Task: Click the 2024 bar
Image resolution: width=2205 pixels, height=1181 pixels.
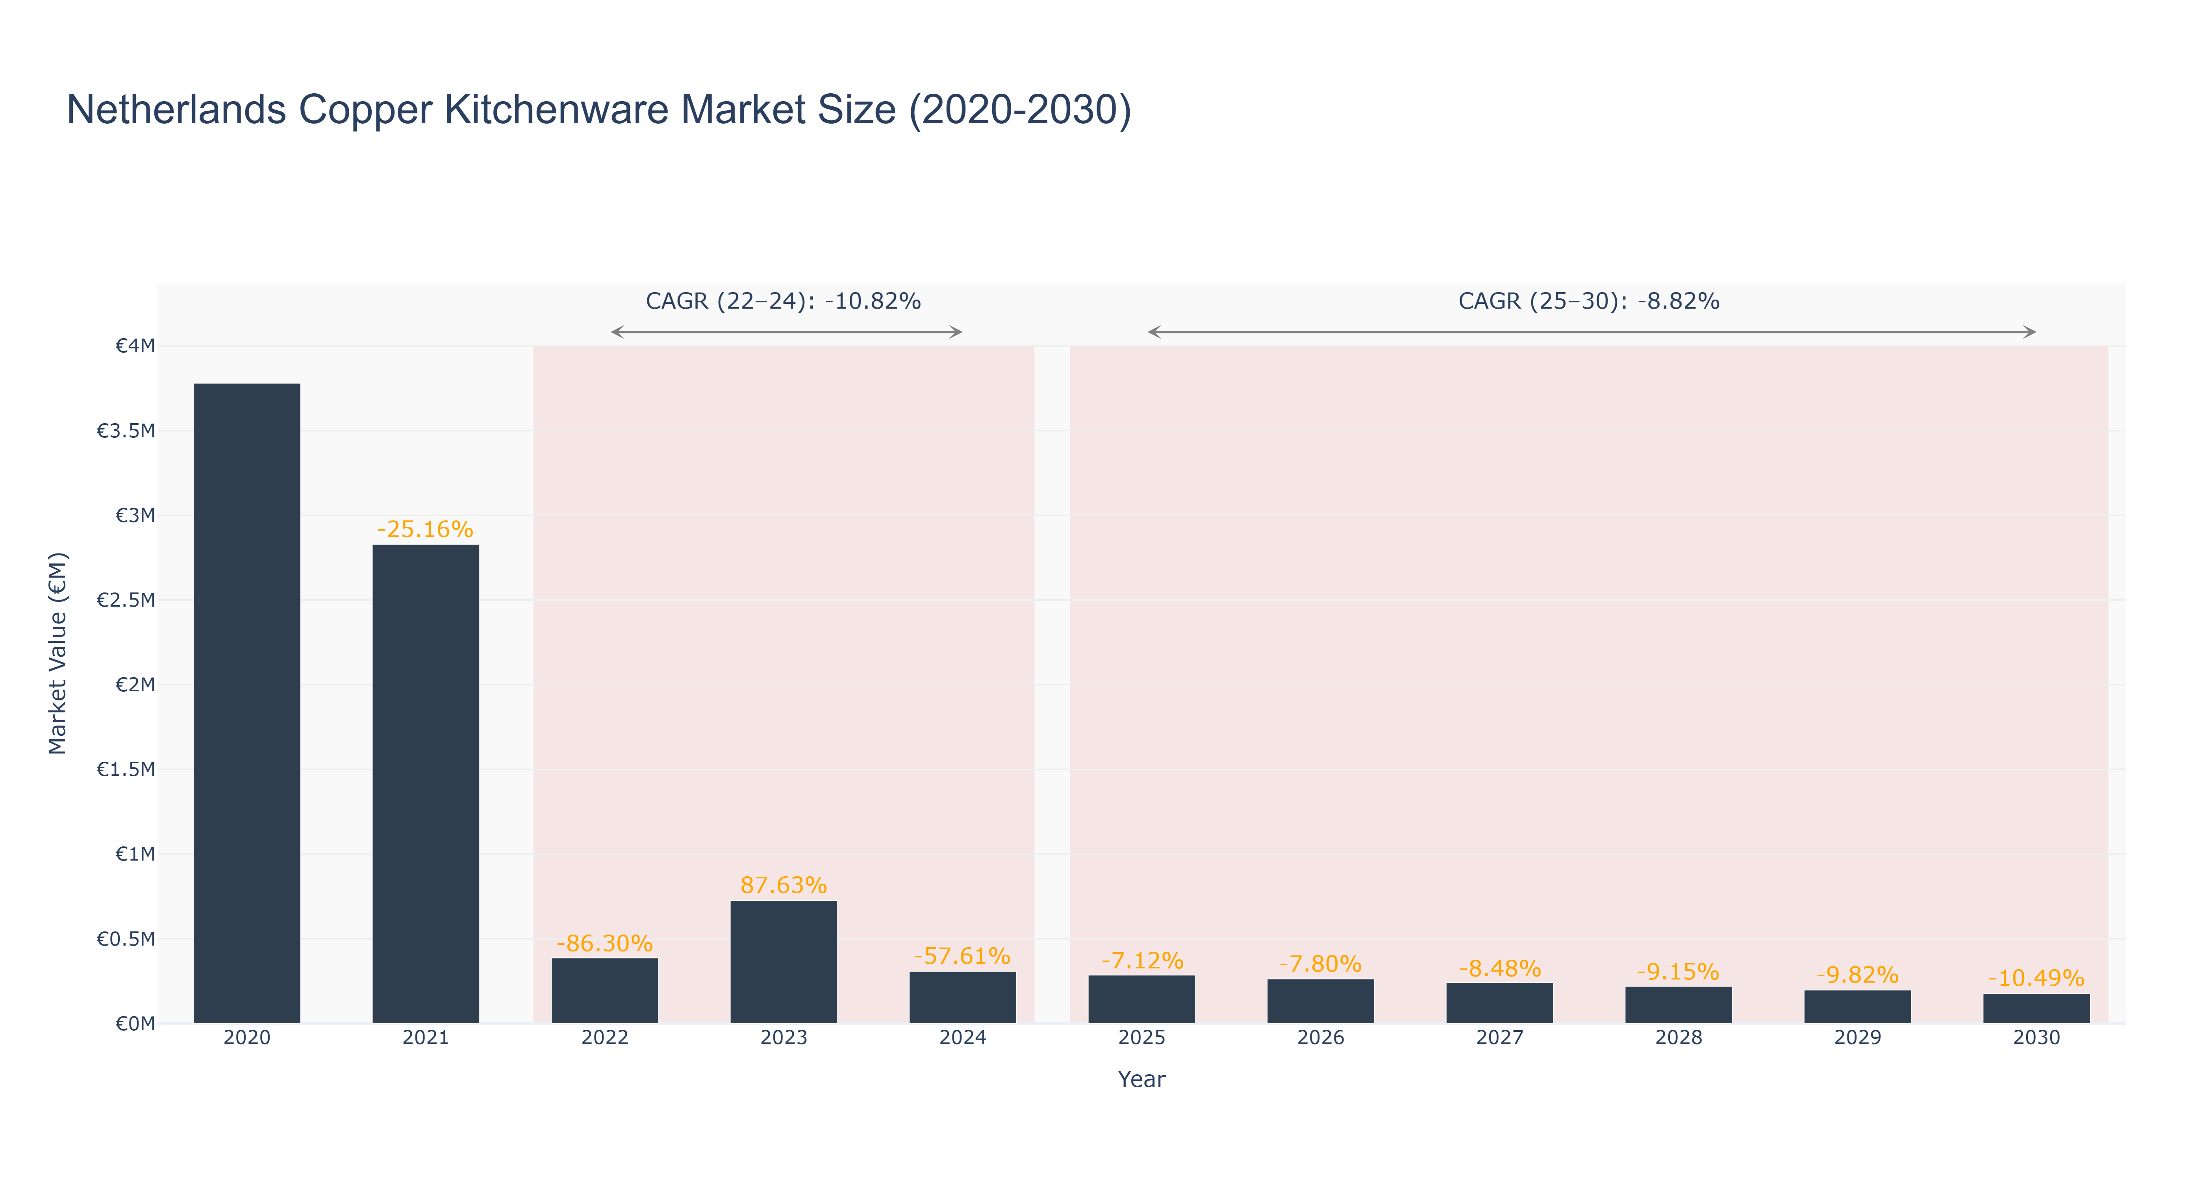Action: pos(963,998)
